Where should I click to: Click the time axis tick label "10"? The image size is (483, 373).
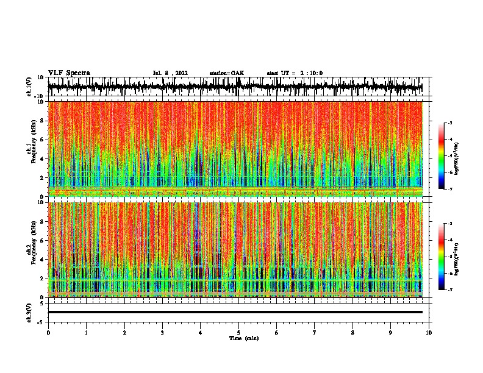click(429, 333)
